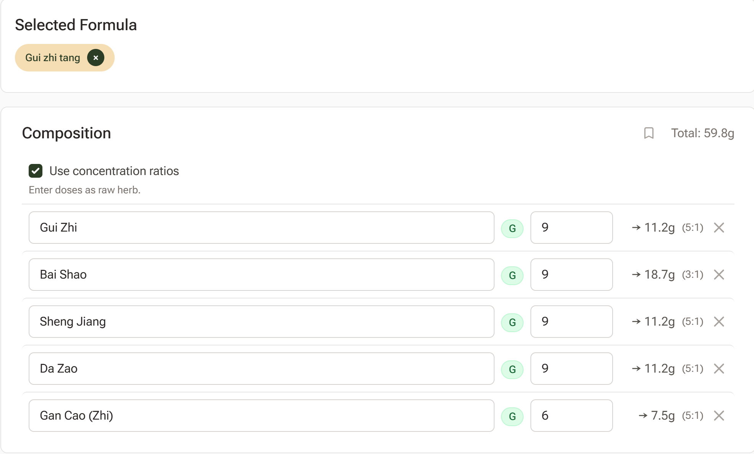Delete the Gui Zhi row with X
Screen dimensions: 754x454
coord(719,228)
